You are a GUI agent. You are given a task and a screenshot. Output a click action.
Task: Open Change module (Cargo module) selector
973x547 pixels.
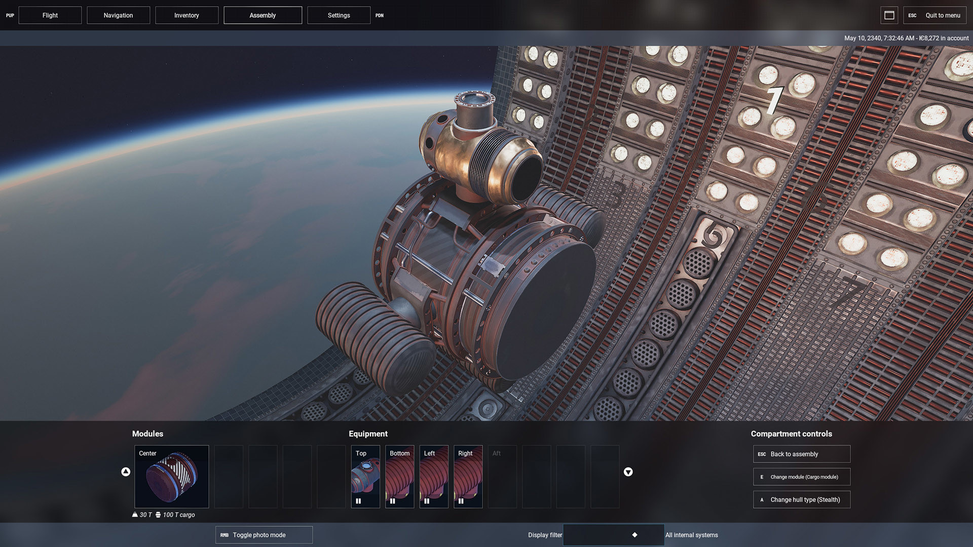pos(801,477)
